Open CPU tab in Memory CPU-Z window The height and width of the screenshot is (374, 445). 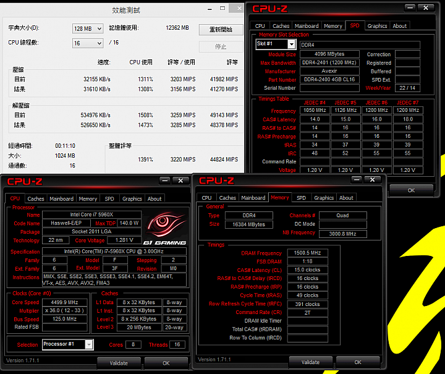206,198
